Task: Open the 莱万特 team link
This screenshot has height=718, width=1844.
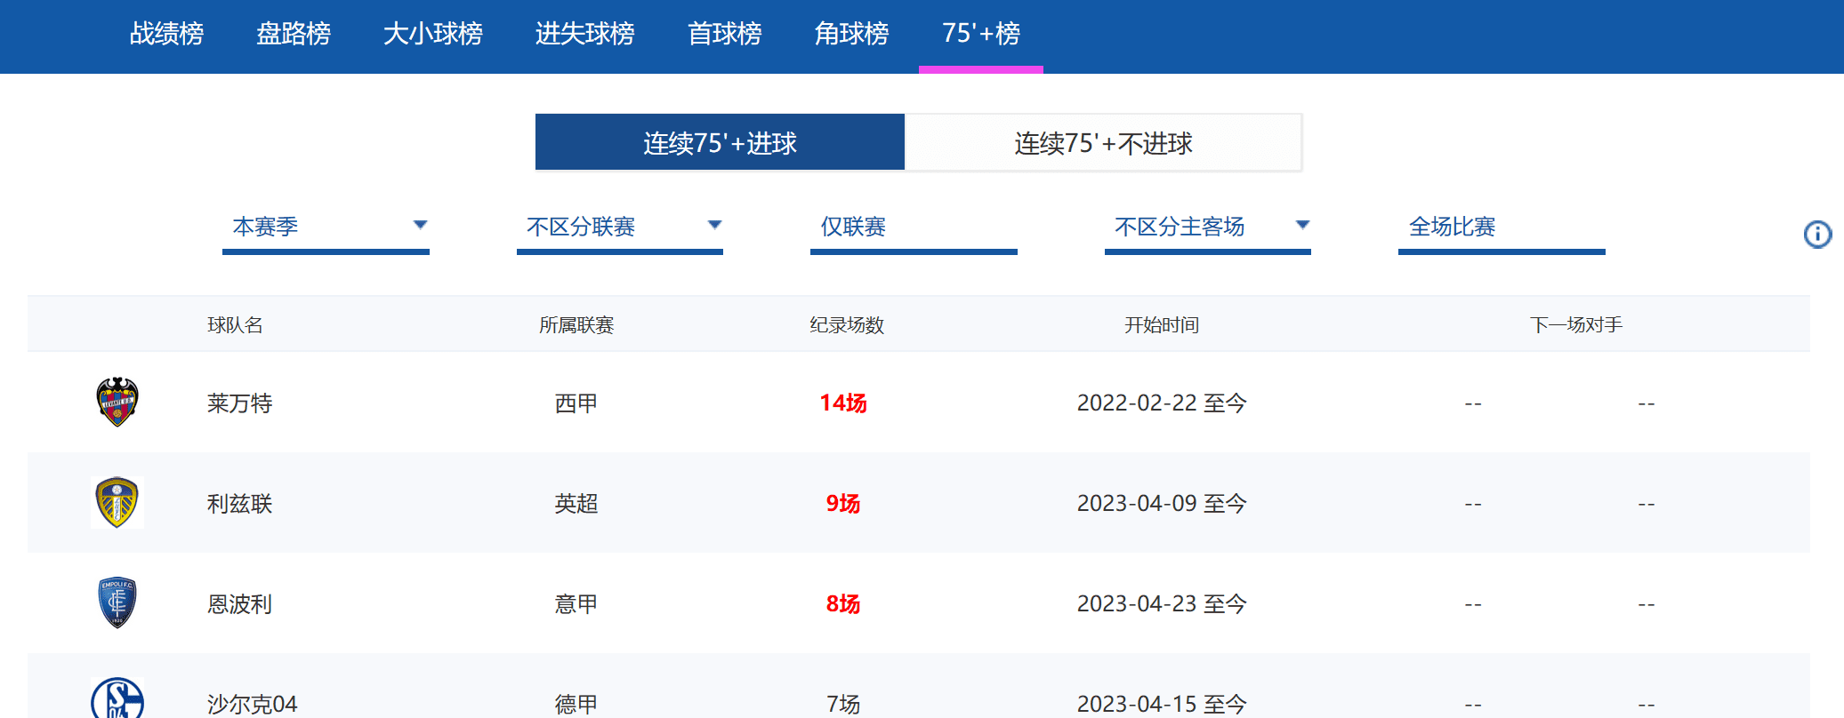Action: [239, 403]
